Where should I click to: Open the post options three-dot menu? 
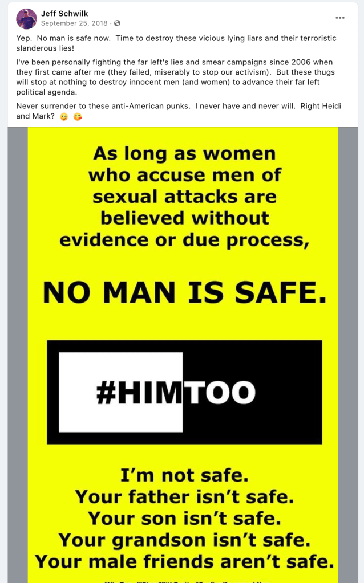click(x=340, y=18)
